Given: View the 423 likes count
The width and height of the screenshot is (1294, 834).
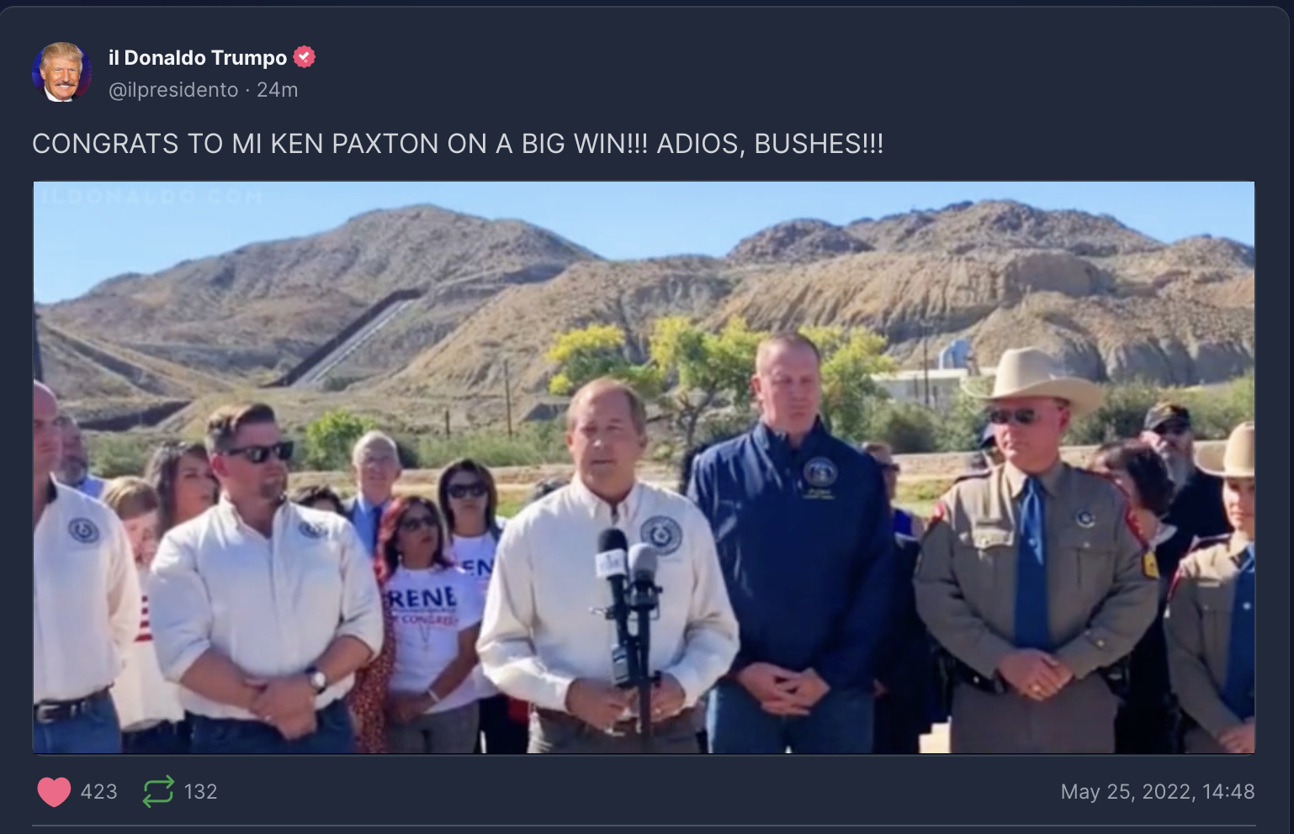Looking at the screenshot, I should pyautogui.click(x=99, y=792).
